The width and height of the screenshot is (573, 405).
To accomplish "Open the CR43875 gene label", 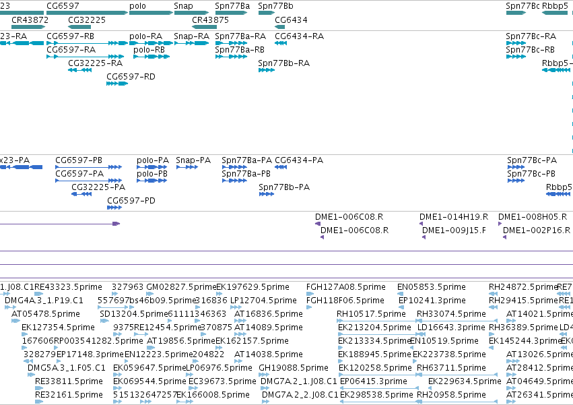I will [x=211, y=20].
